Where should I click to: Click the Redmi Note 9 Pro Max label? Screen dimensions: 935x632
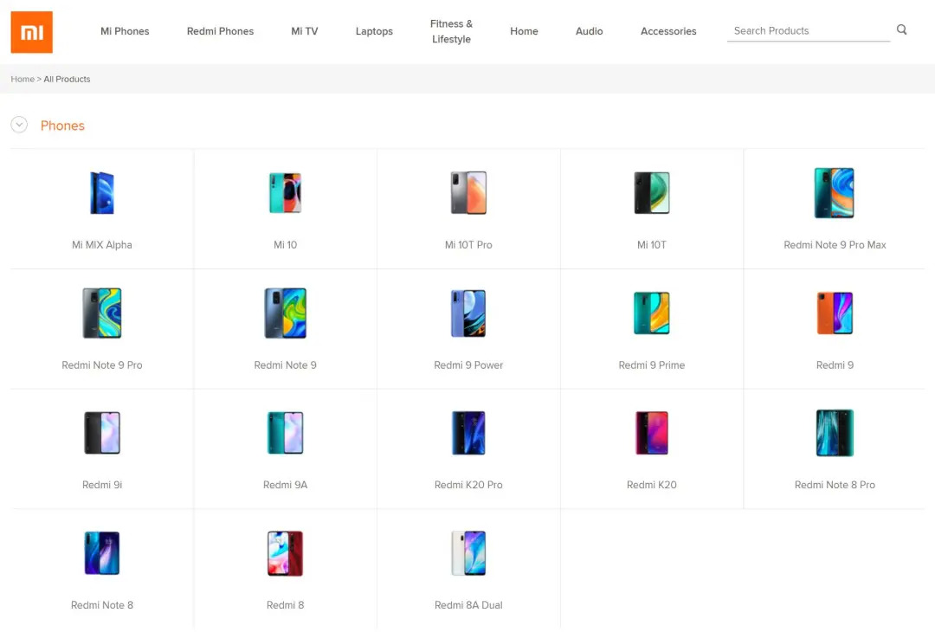[x=835, y=244]
